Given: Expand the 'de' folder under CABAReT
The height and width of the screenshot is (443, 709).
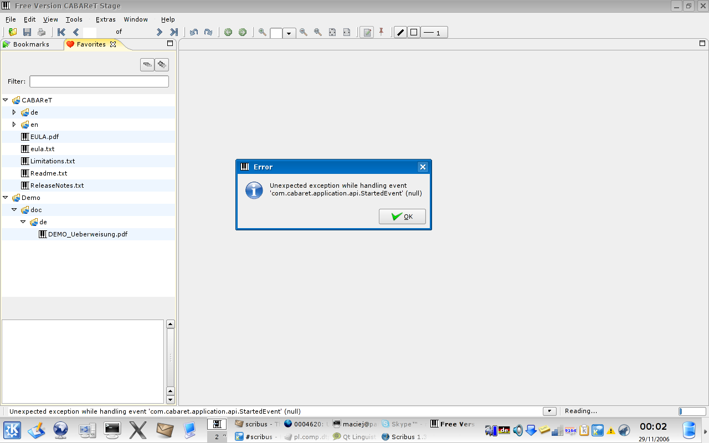Looking at the screenshot, I should [14, 112].
